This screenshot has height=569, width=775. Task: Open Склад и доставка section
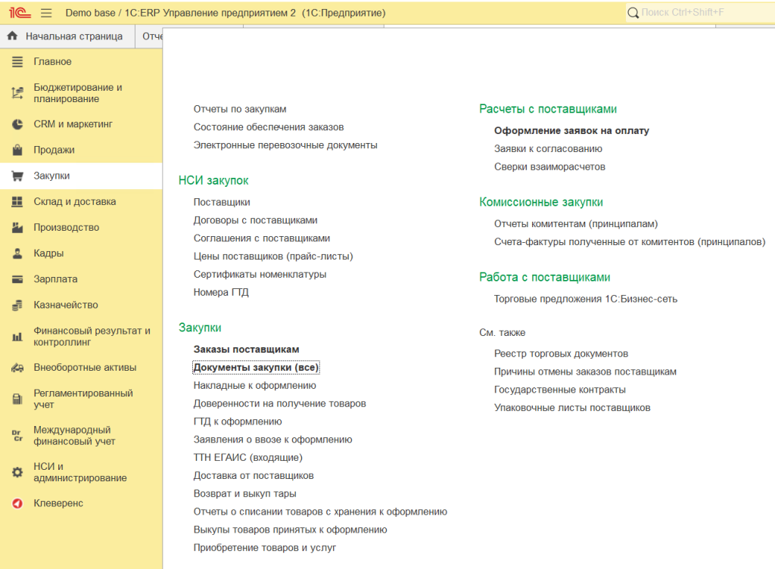[x=81, y=201]
